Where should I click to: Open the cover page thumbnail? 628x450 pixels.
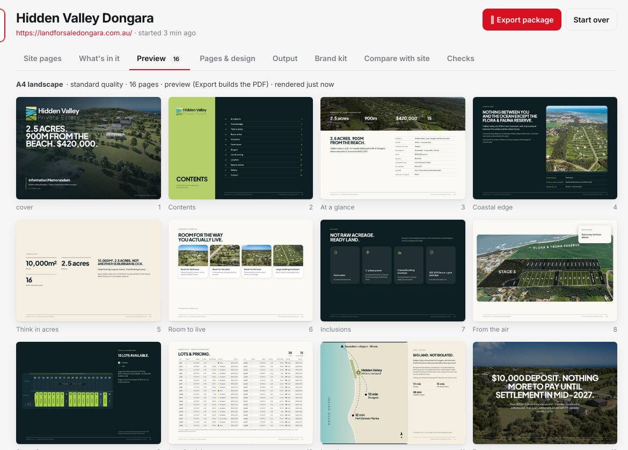(89, 148)
